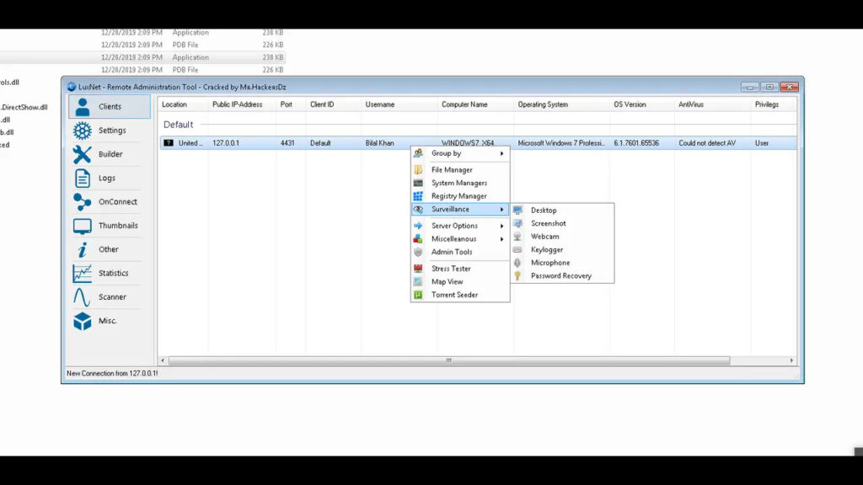Click the Could not detect AV cell
Screen dimensions: 863x485
coord(707,143)
